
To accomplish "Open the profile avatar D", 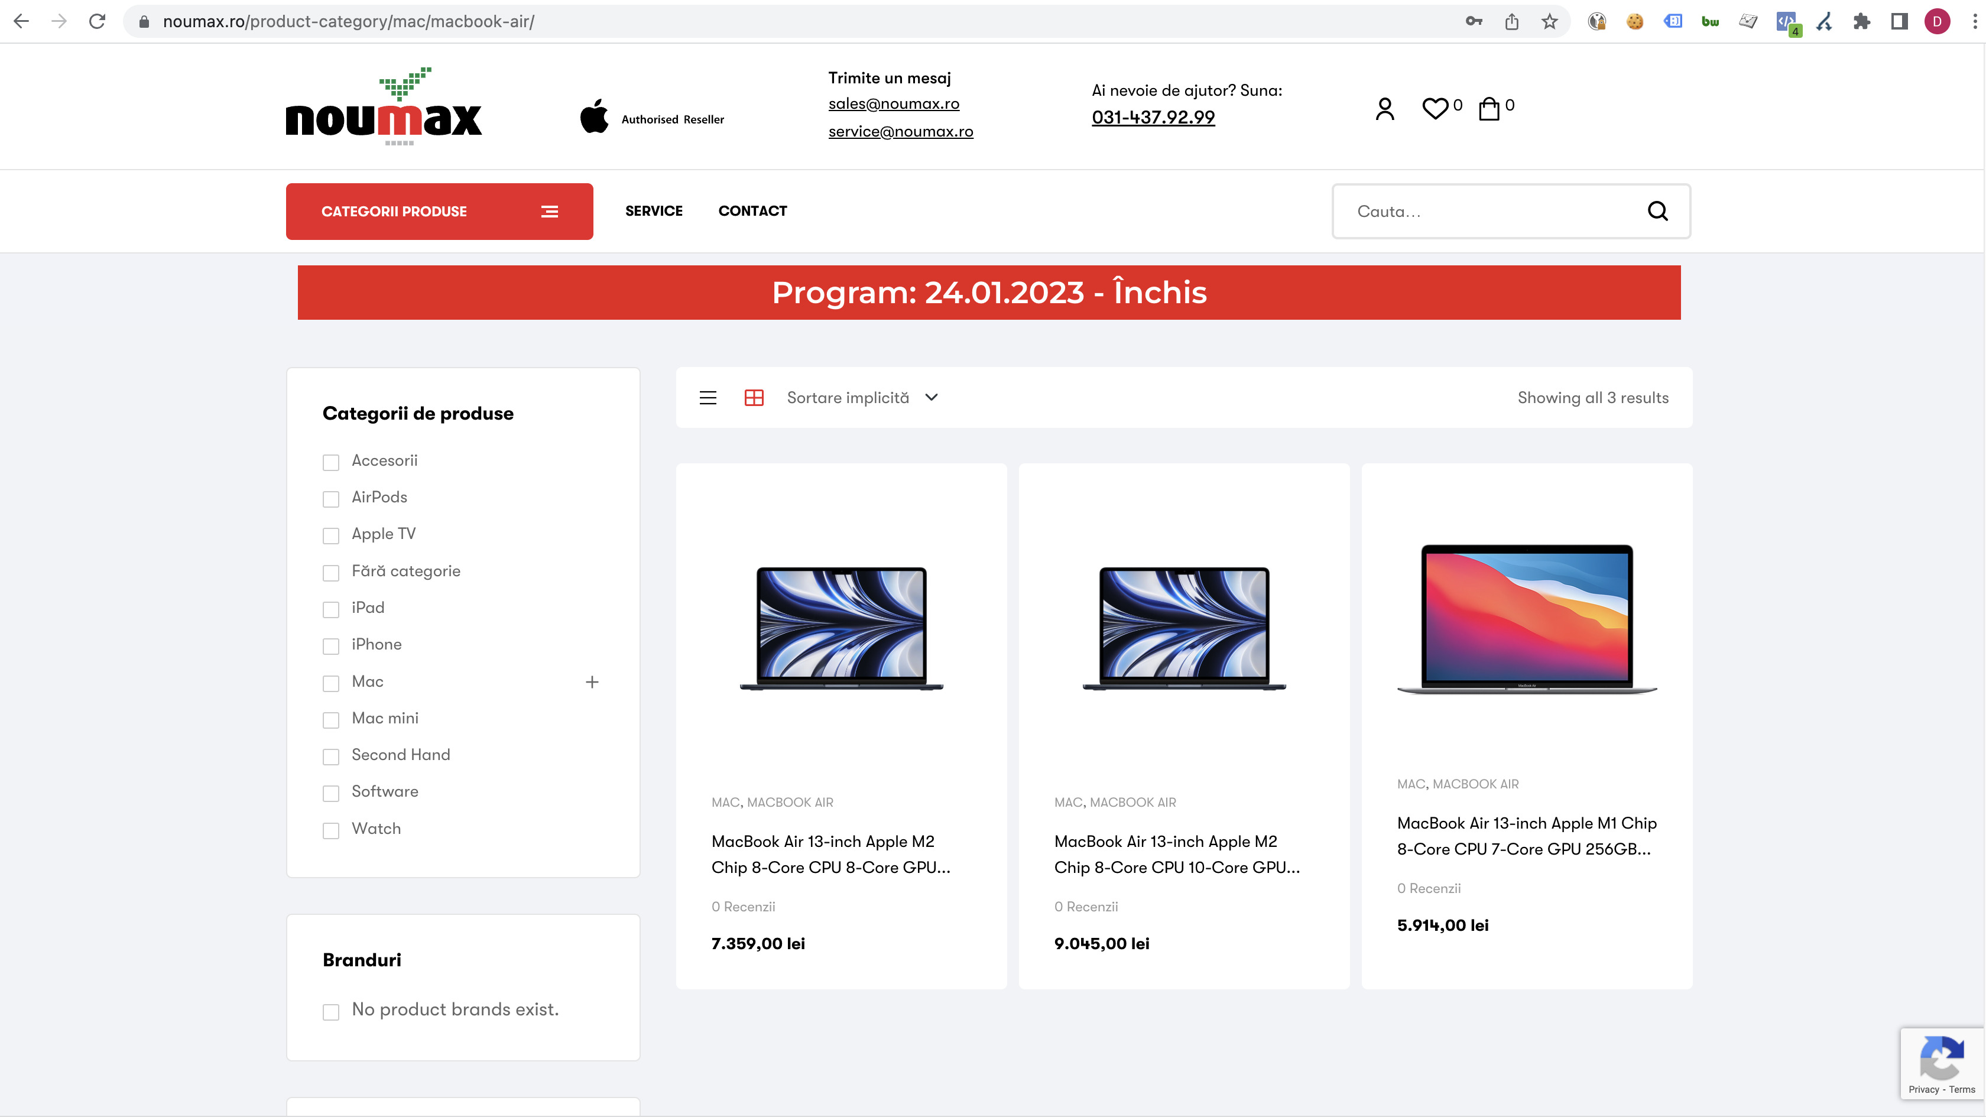I will coord(1937,22).
